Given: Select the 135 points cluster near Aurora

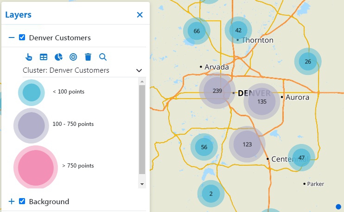Looking at the screenshot, I should point(262,101).
